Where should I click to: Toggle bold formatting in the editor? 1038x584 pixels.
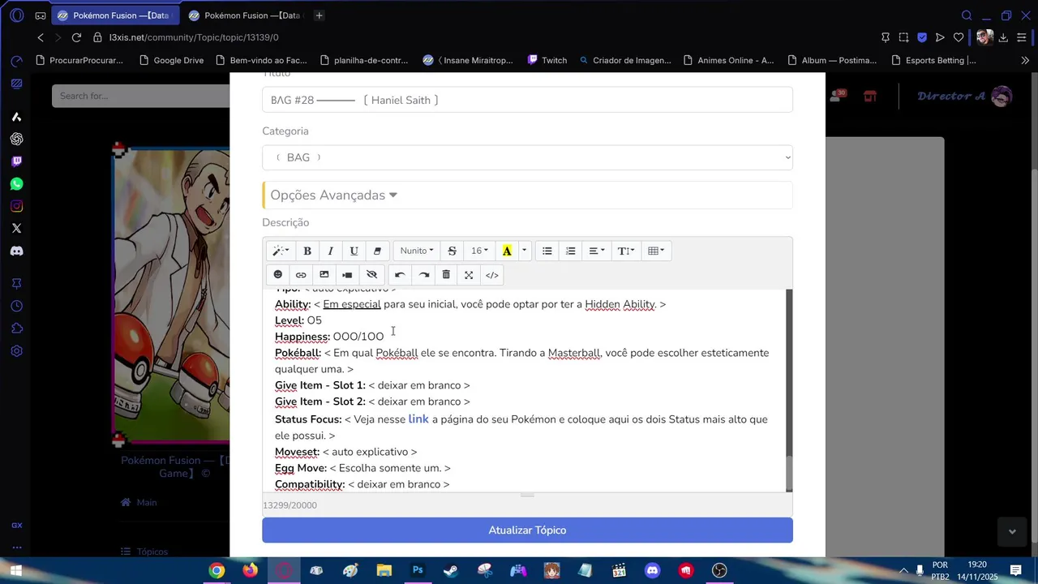[x=307, y=251]
